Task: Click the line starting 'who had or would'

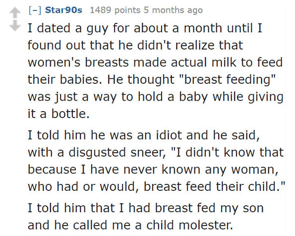Action: click(x=156, y=186)
